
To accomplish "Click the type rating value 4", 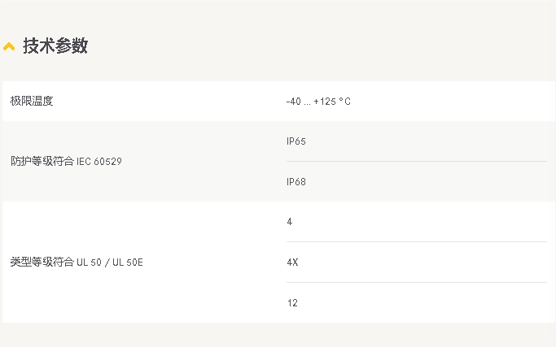I will 289,222.
